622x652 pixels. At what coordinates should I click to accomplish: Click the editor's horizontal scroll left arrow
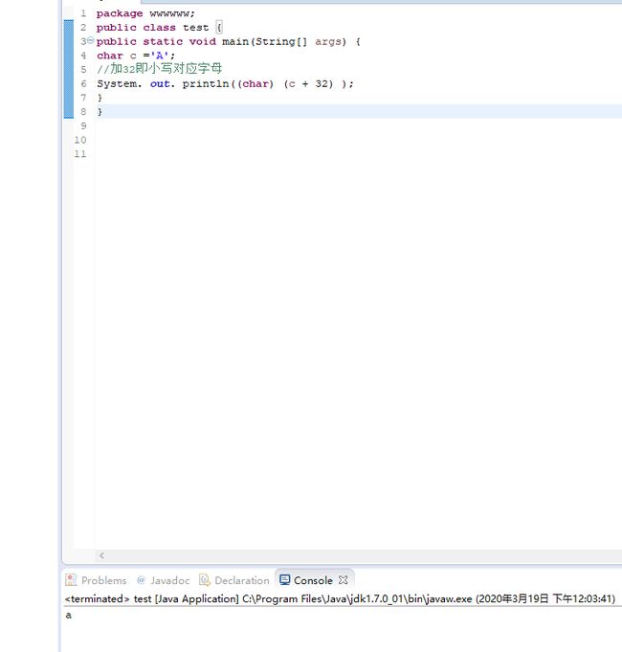(101, 555)
